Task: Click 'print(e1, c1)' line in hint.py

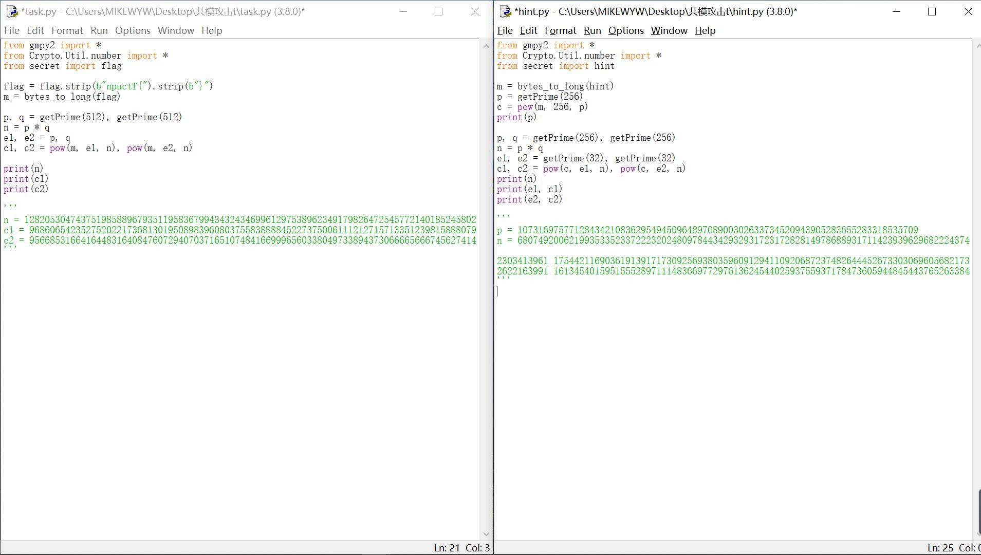Action: click(x=530, y=189)
